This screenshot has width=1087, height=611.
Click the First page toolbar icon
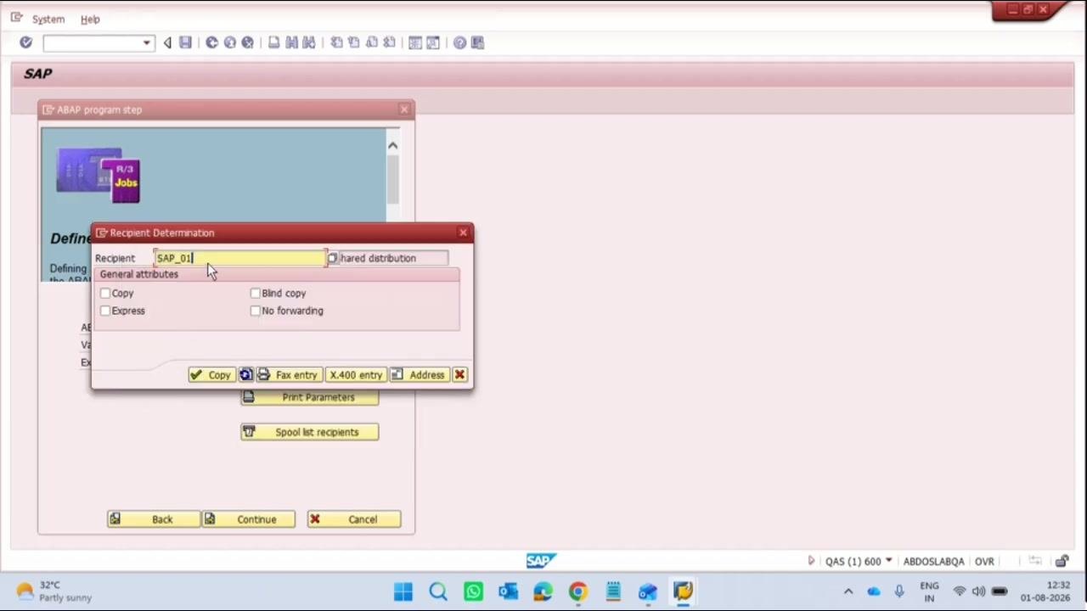coord(336,42)
